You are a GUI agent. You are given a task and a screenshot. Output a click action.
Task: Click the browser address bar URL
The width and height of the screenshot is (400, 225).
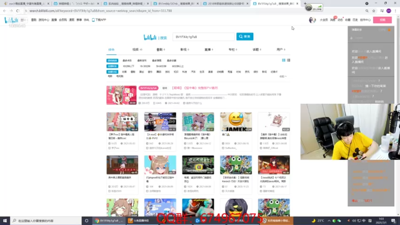click(101, 11)
